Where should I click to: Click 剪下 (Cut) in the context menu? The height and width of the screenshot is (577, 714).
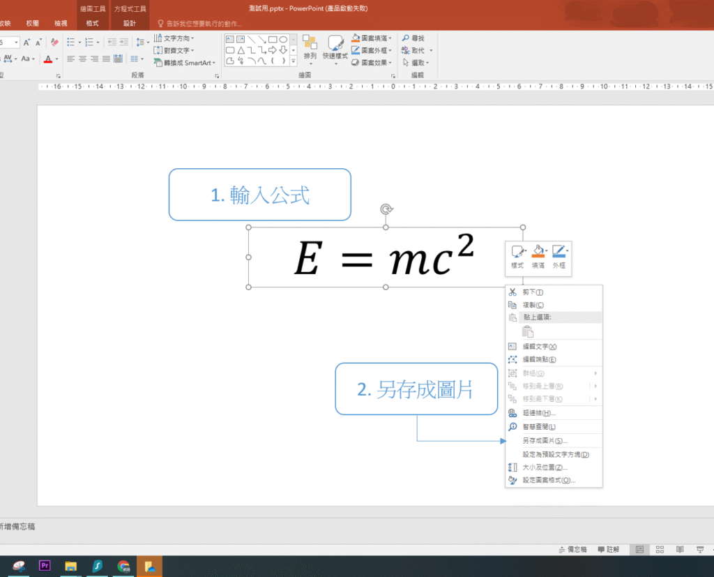click(x=533, y=292)
